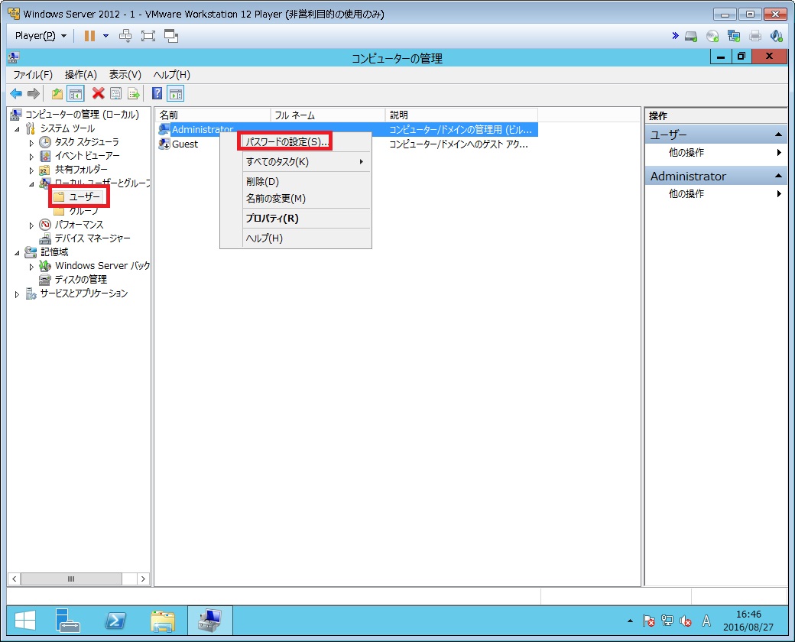Screen dimensions: 795x642
Task: Click the VMware network adapter icon
Action: click(734, 36)
